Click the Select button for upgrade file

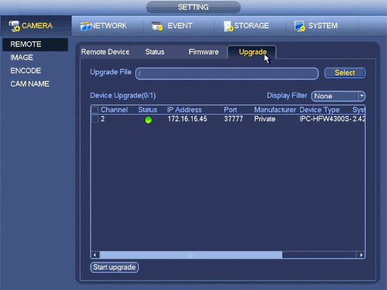tap(345, 72)
